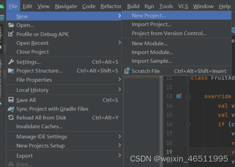Screen dimensions: 235x167
Task: Click the Reload All from Disk icon
Action: click(x=11, y=118)
